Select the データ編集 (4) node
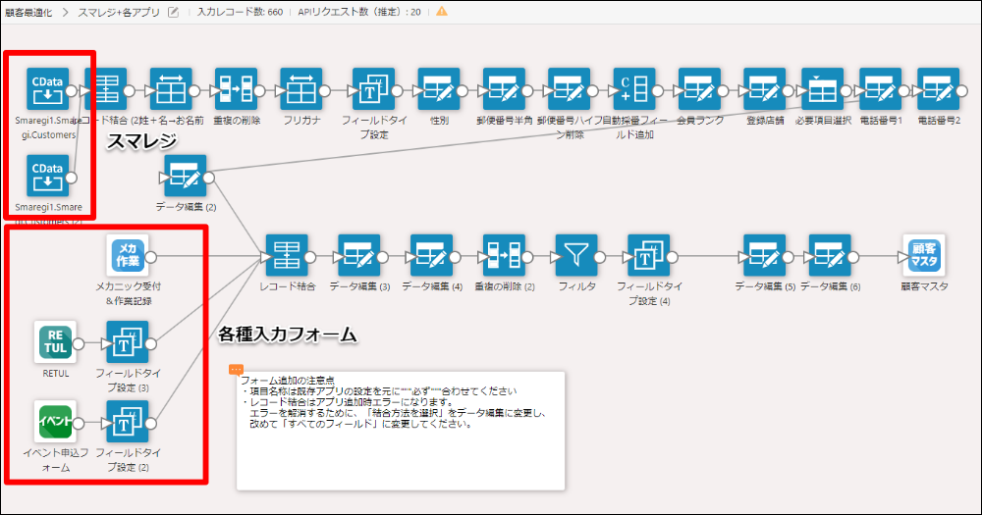The height and width of the screenshot is (515, 982). click(431, 255)
